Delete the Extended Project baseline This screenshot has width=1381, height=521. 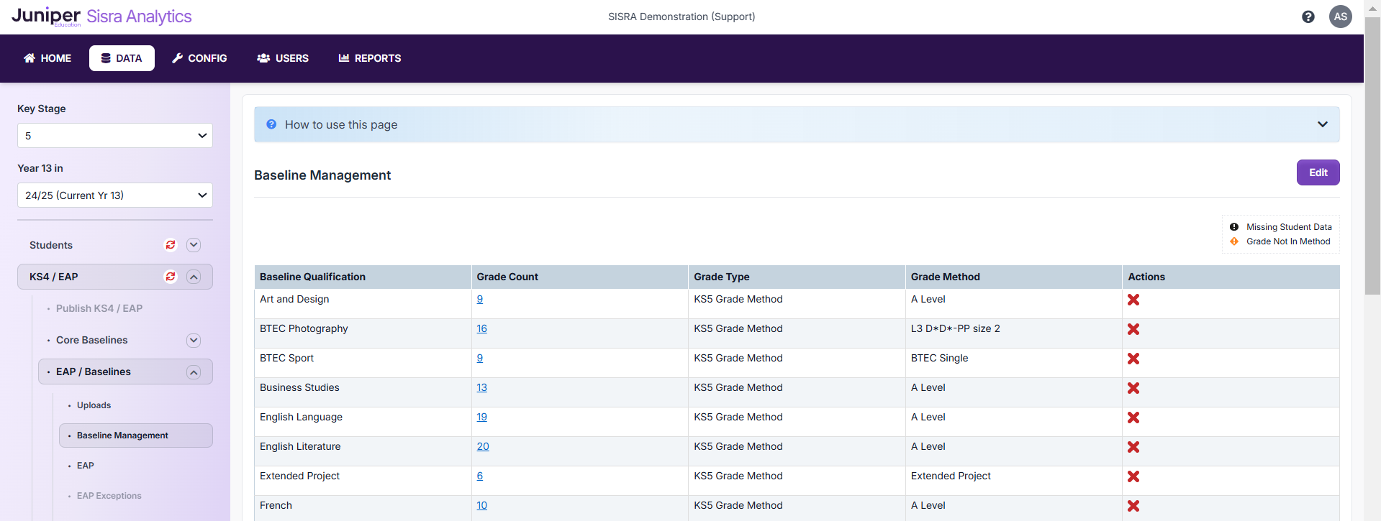pyautogui.click(x=1133, y=476)
